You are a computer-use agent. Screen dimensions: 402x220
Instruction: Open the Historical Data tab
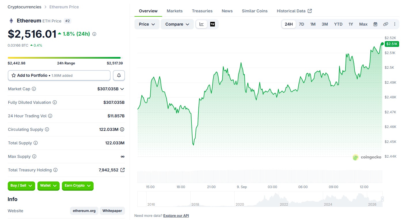click(294, 11)
